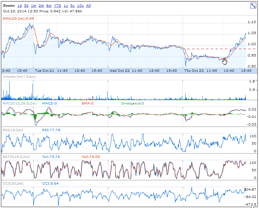The width and height of the screenshot is (259, 208).
Task: Click the Volume (mil / 2min) label
Action: tap(19, 77)
